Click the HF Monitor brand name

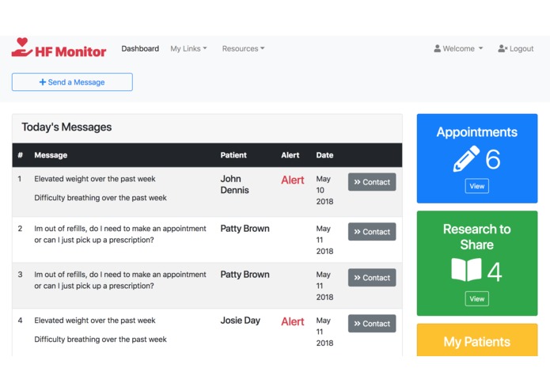tap(70, 52)
